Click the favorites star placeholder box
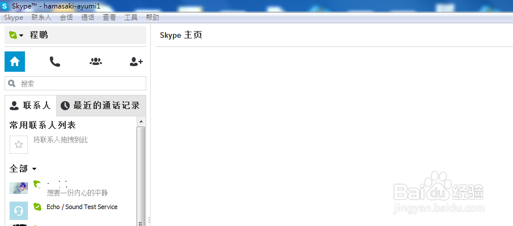The width and height of the screenshot is (513, 226). point(19,145)
